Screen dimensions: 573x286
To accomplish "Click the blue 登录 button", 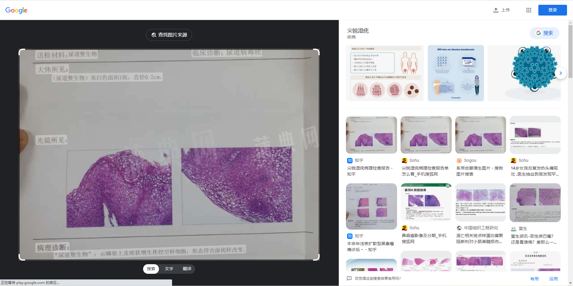I will coord(552,10).
